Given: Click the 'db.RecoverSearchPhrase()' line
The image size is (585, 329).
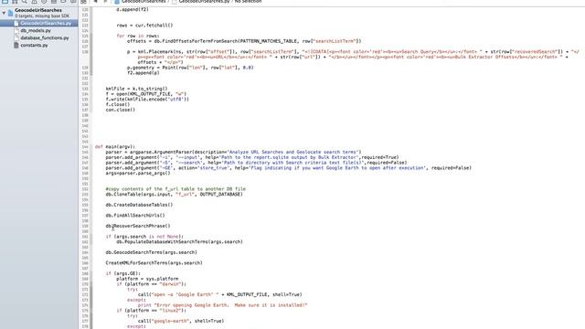Looking at the screenshot, I should pyautogui.click(x=138, y=226).
